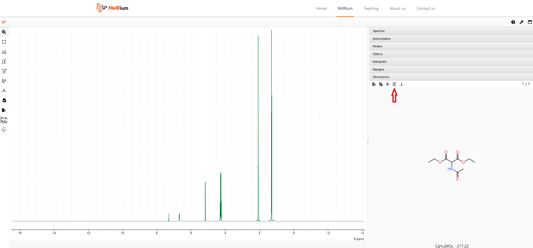This screenshot has width=533, height=248.
Task: Select the zoom magnifier tool
Action: [x=4, y=32]
